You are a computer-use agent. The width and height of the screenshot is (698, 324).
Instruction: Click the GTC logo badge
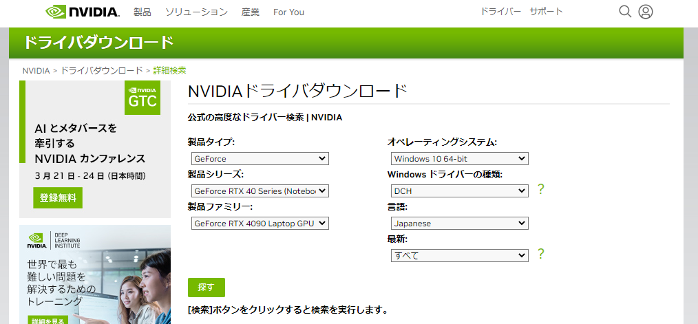(x=142, y=98)
